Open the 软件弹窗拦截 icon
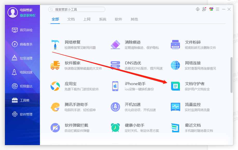The width and height of the screenshot is (238, 150). click(x=55, y=128)
